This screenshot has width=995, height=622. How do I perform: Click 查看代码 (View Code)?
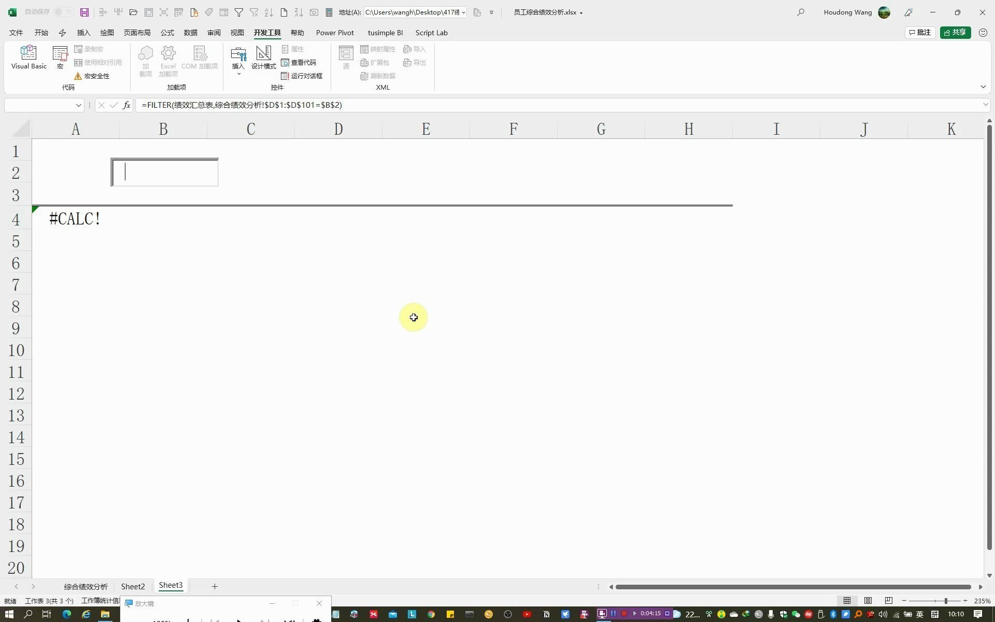[x=299, y=62]
